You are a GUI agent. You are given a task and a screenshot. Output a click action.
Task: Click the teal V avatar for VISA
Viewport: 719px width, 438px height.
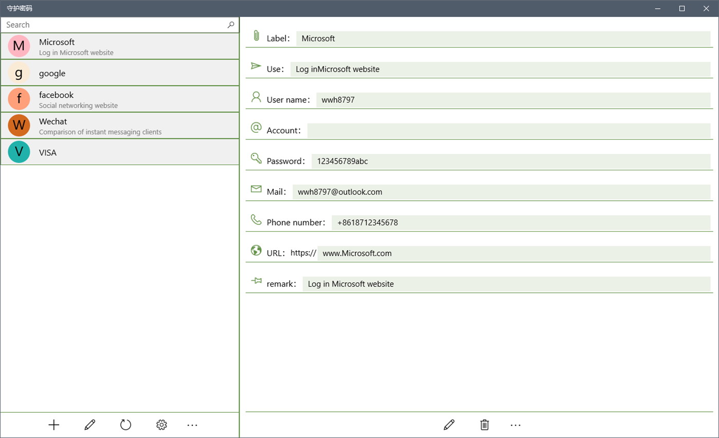click(19, 152)
